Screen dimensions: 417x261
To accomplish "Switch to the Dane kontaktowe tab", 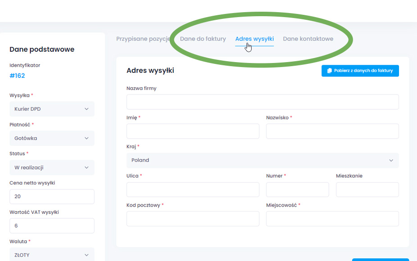I will pyautogui.click(x=308, y=39).
